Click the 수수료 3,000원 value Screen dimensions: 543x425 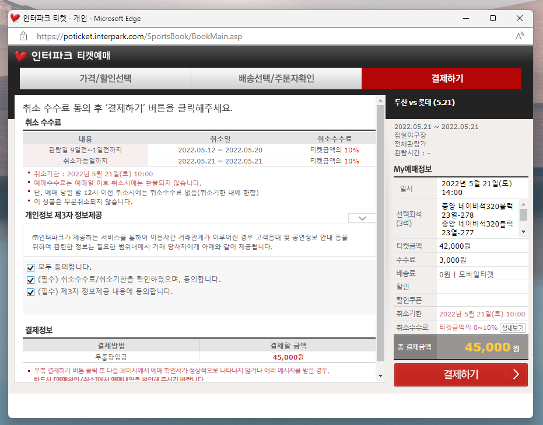(453, 260)
